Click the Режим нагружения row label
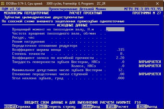Viewport: 164px width, 109px height. [28, 42]
